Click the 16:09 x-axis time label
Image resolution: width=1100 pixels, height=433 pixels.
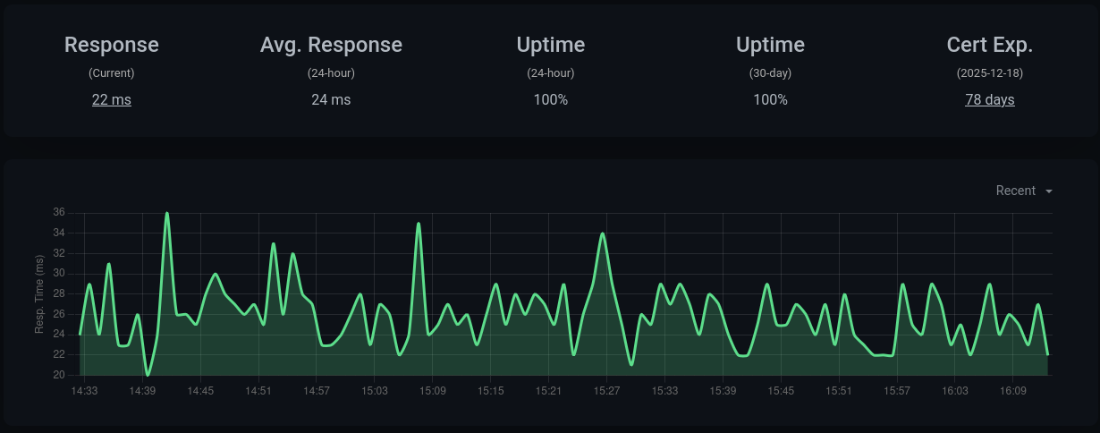[1013, 391]
